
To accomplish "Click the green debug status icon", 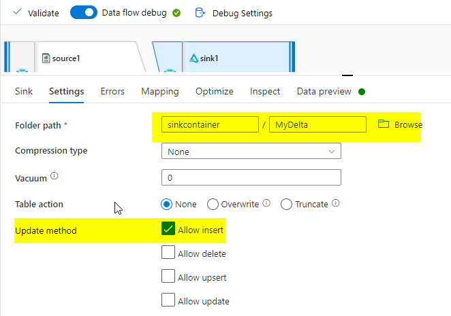I will tap(176, 13).
